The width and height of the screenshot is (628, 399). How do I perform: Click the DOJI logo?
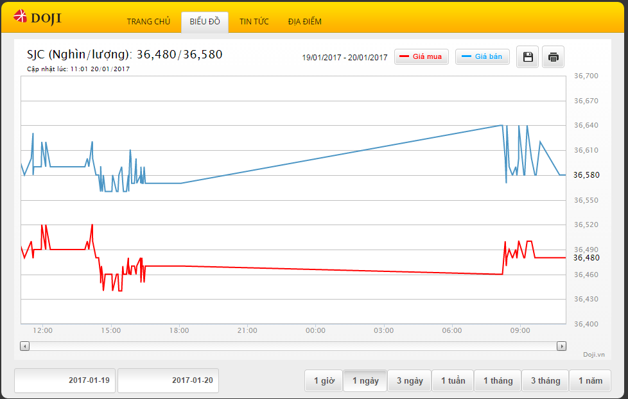[37, 17]
